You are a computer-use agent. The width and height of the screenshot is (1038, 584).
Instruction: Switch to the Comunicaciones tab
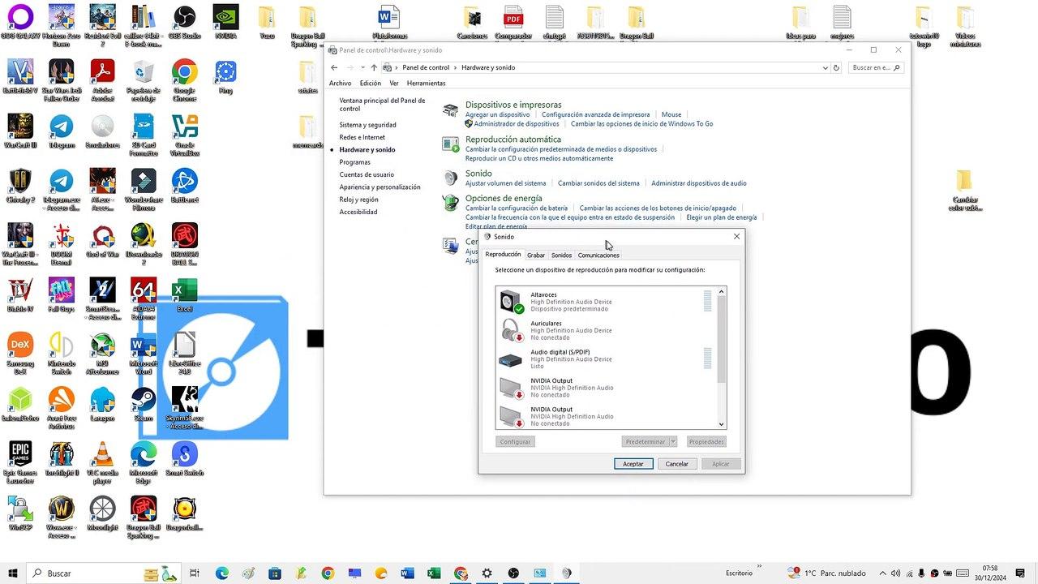(598, 255)
